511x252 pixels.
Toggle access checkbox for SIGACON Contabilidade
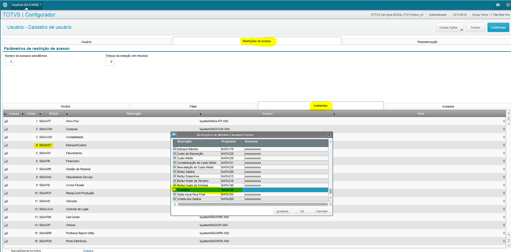(x=6, y=137)
